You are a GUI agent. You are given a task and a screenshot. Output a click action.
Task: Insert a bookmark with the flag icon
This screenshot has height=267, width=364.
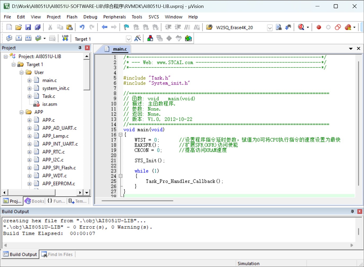pos(126,27)
